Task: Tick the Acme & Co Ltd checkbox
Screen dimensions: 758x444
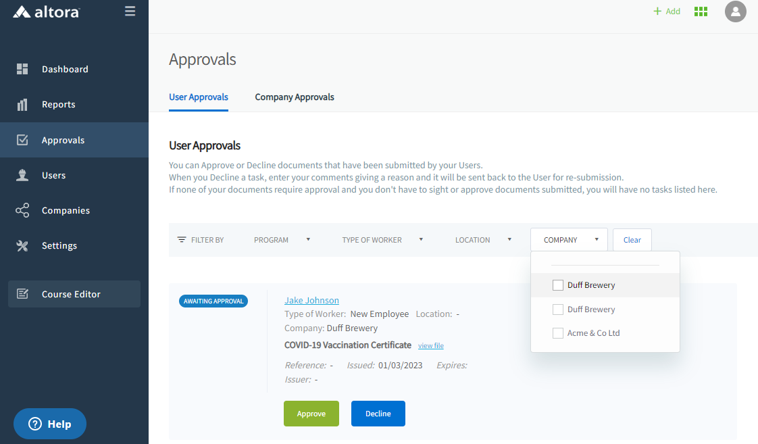Action: [x=558, y=333]
